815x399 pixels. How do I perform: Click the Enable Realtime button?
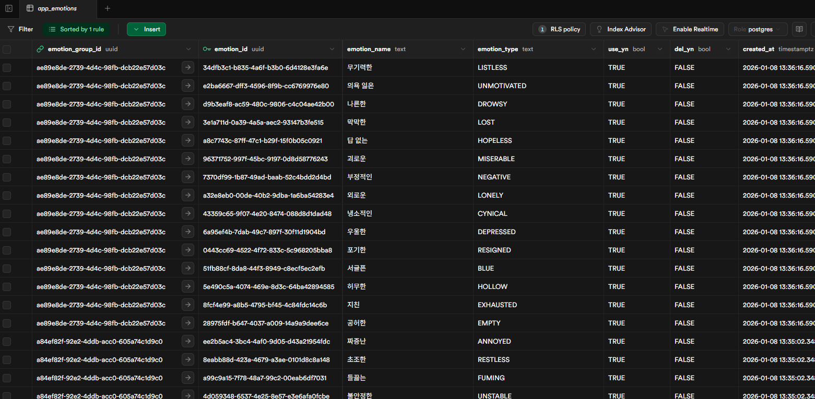pos(690,29)
